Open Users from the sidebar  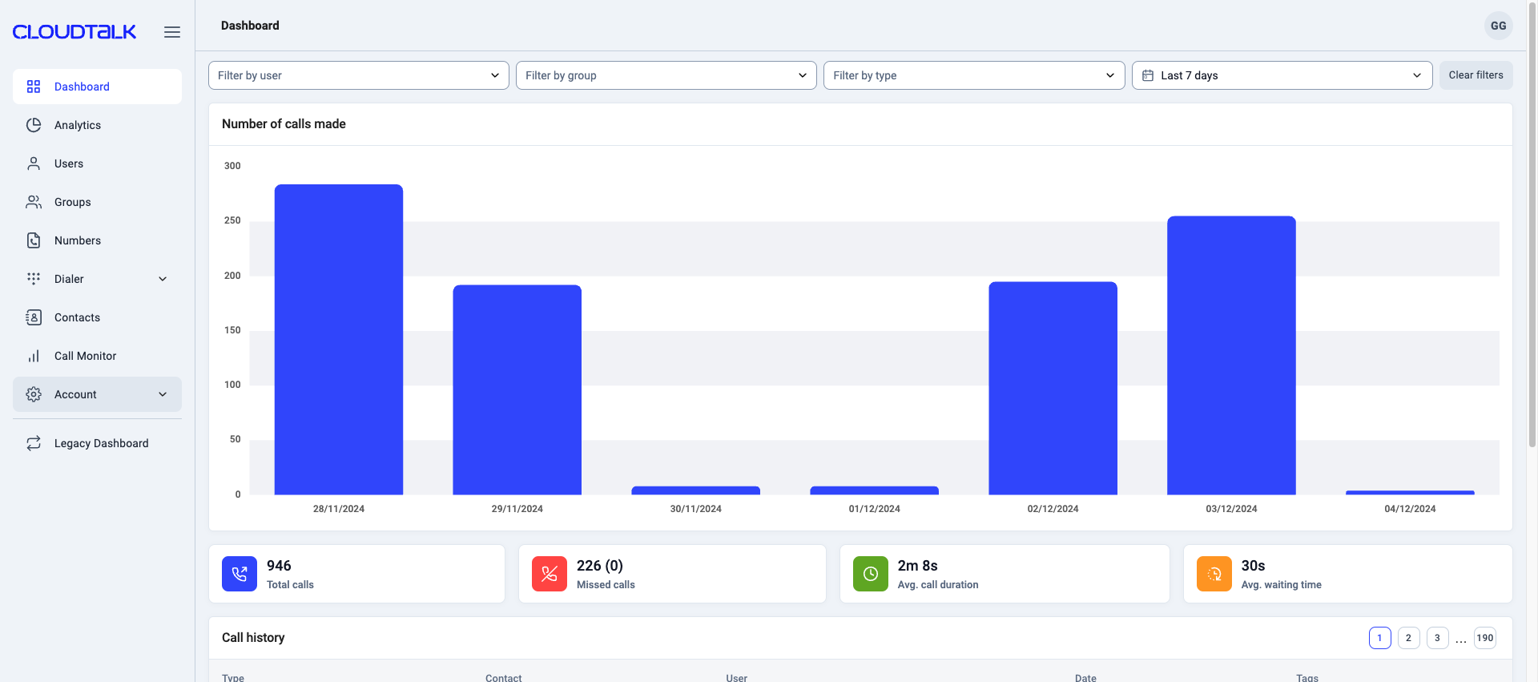tap(97, 163)
